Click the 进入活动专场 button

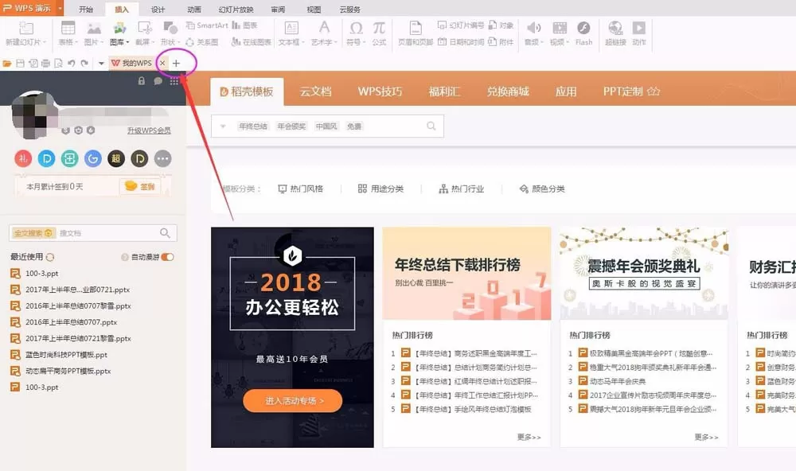coord(293,400)
